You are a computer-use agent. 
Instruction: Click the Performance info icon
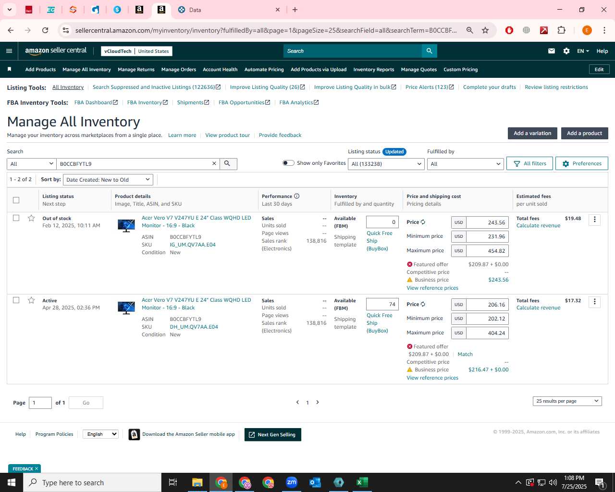click(296, 196)
